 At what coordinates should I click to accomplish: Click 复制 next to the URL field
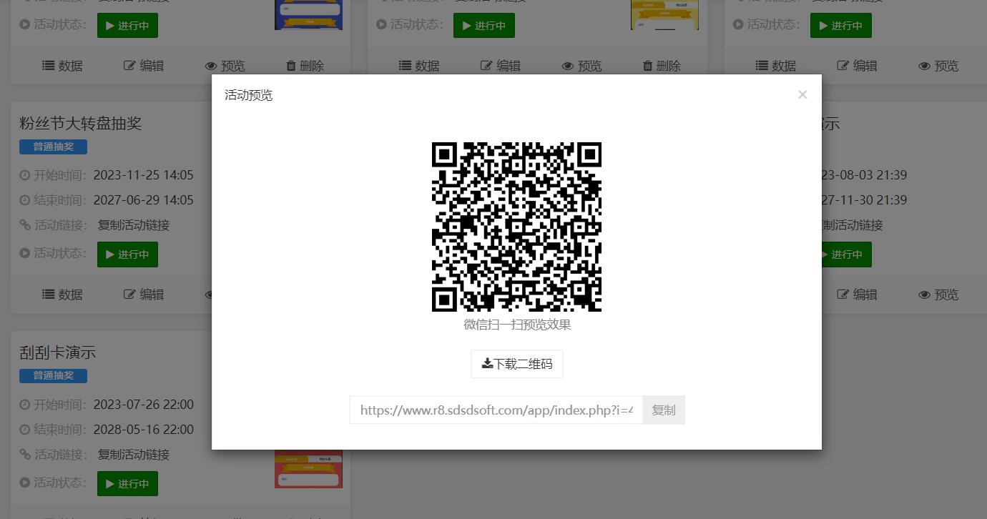click(x=664, y=410)
